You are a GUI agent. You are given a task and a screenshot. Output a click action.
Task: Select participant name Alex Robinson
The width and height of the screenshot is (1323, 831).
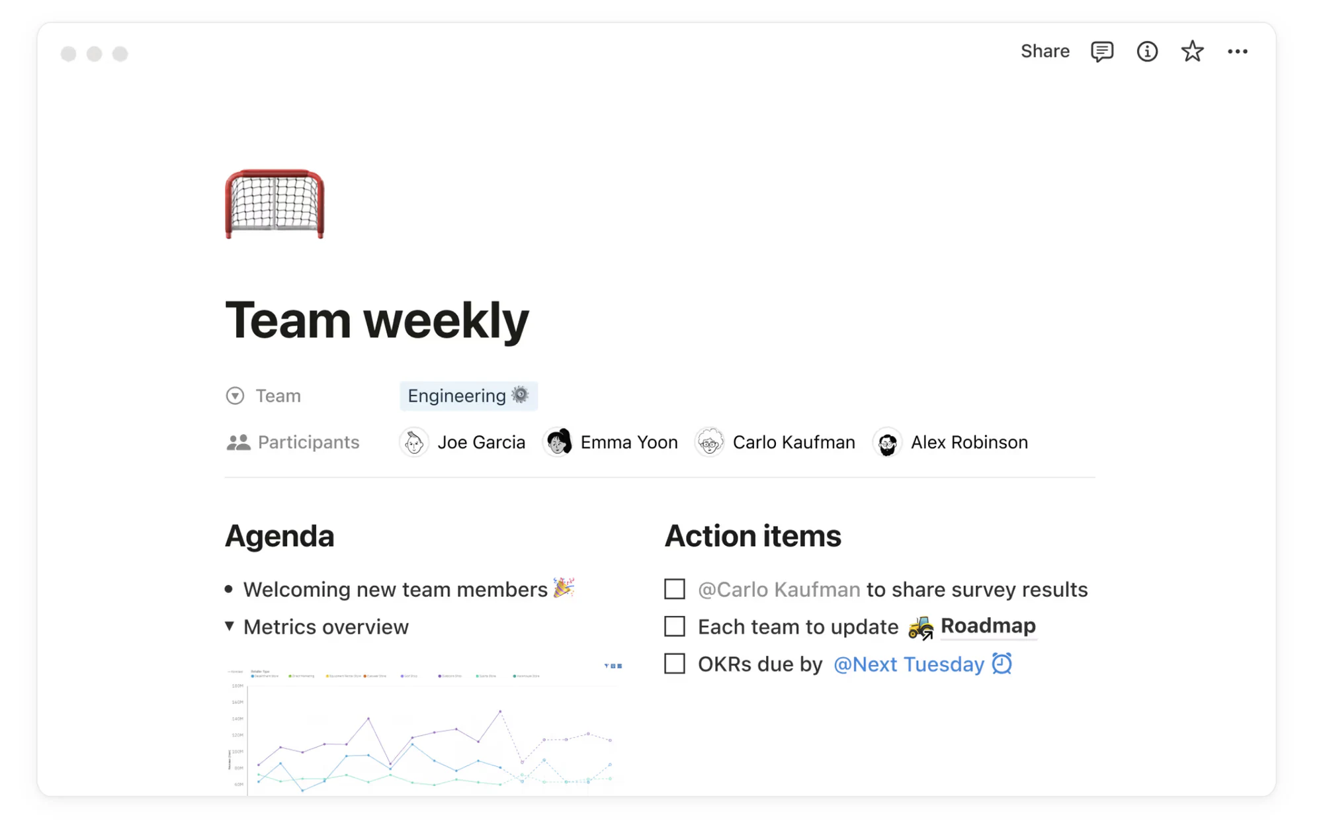[x=969, y=442]
